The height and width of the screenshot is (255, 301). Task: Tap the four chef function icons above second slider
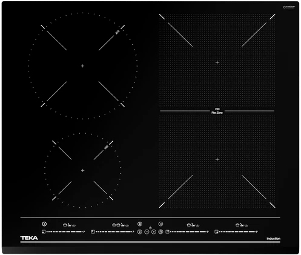coord(121,225)
